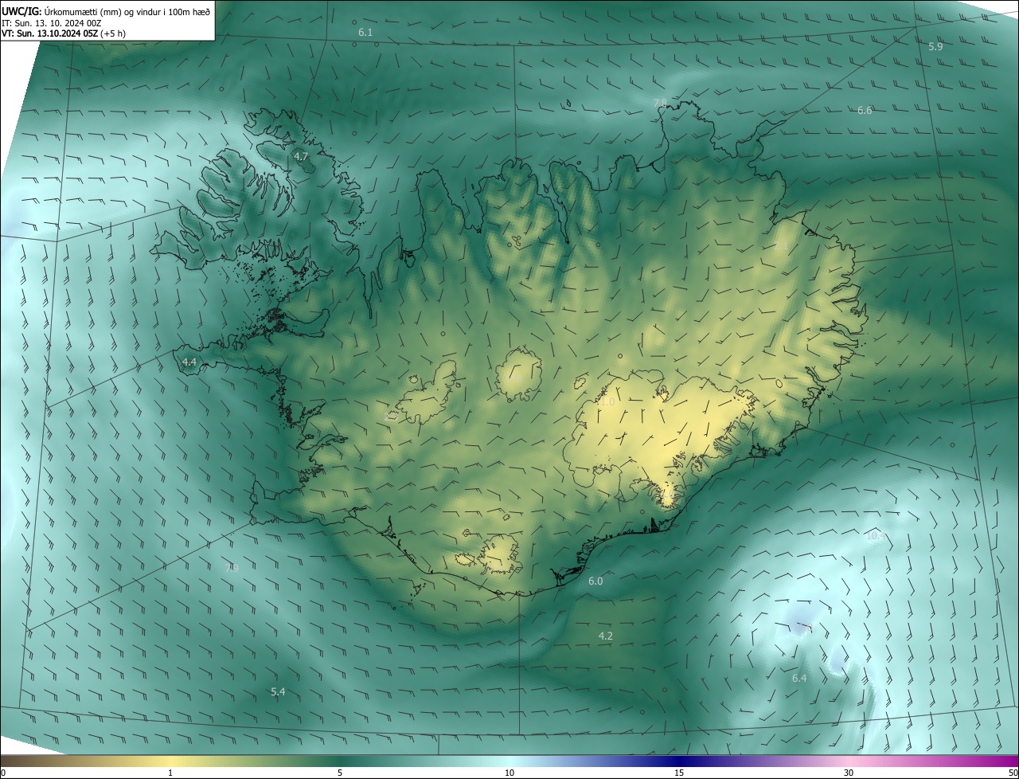Click the 'VT: Sun. 13.10.2024 05Z (+5 h)' line
Screen dimensions: 1019x779
tap(64, 33)
